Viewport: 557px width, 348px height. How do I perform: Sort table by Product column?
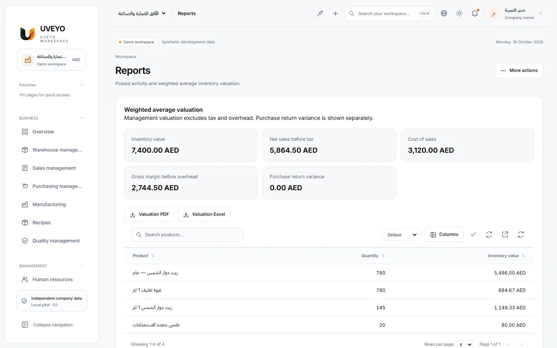pyautogui.click(x=144, y=256)
